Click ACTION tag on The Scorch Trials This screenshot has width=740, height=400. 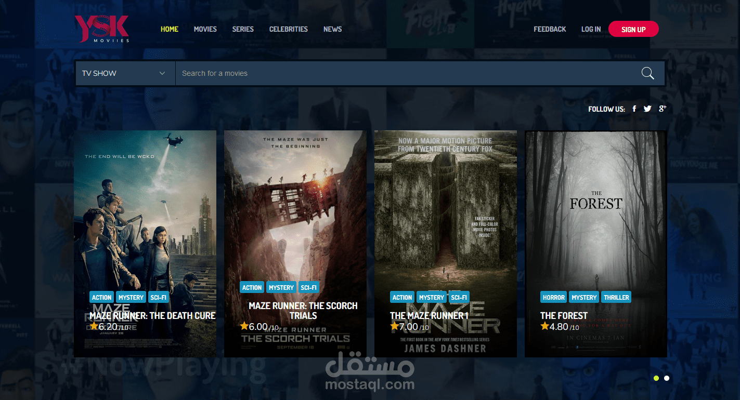pos(252,287)
